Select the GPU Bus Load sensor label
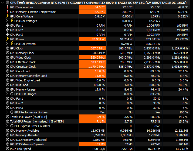Viewport: 193px width, 151px height. pos(19,85)
